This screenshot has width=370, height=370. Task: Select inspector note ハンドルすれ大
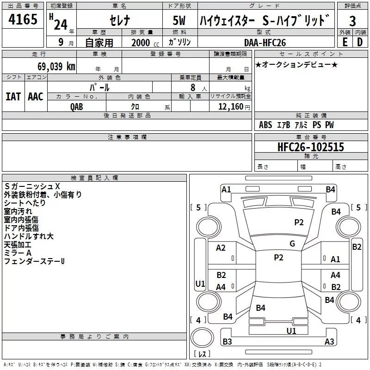(x=29, y=236)
